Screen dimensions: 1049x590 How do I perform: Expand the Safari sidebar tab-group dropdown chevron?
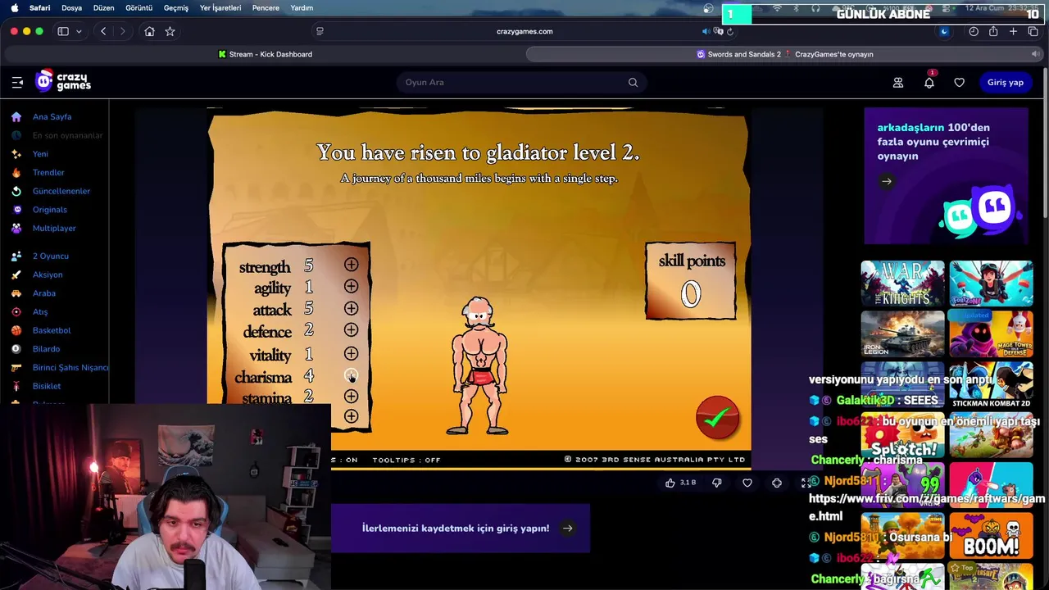point(79,31)
